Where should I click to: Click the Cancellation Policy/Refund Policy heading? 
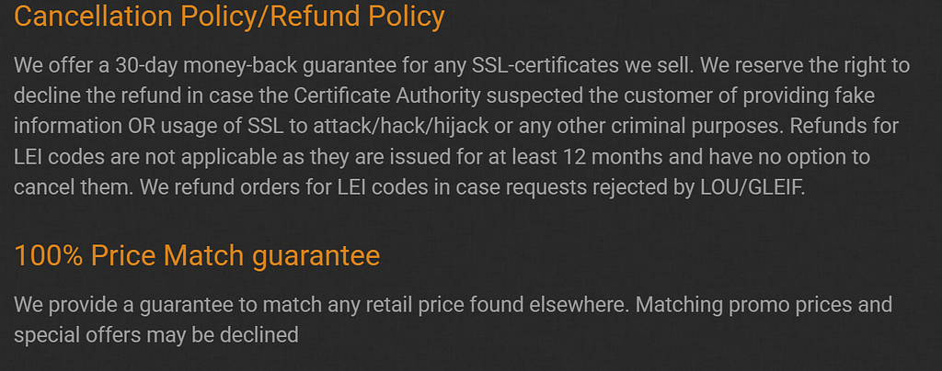pyautogui.click(x=229, y=17)
